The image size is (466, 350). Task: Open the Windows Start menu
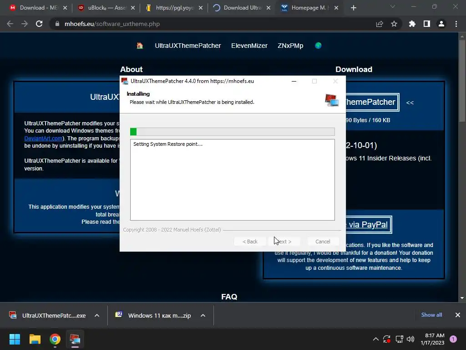click(x=15, y=339)
